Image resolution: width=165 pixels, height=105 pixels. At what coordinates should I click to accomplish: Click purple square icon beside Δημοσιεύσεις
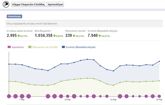click(9, 47)
